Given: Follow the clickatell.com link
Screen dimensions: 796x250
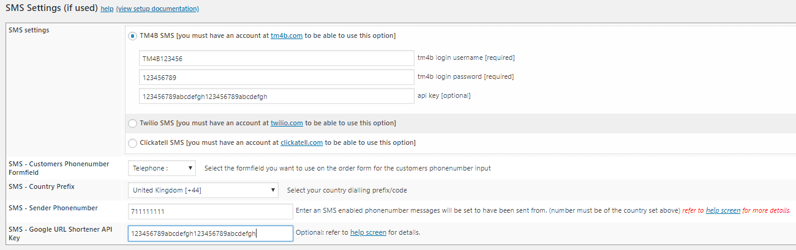Looking at the screenshot, I should click(301, 142).
